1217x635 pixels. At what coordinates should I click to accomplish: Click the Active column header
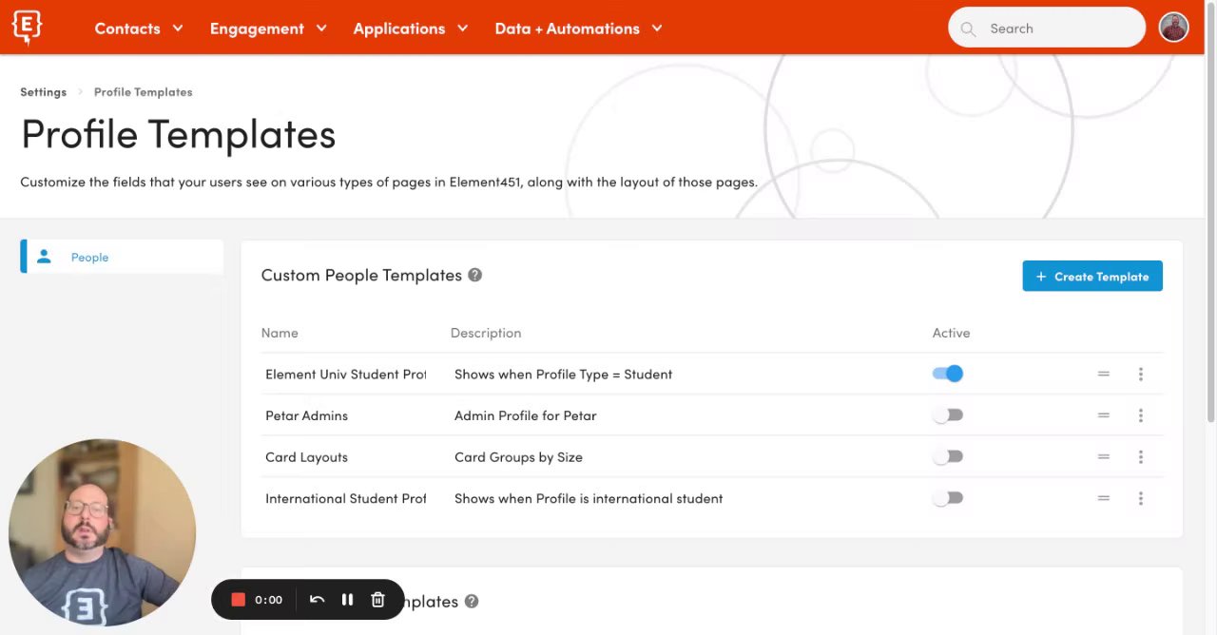pos(951,333)
